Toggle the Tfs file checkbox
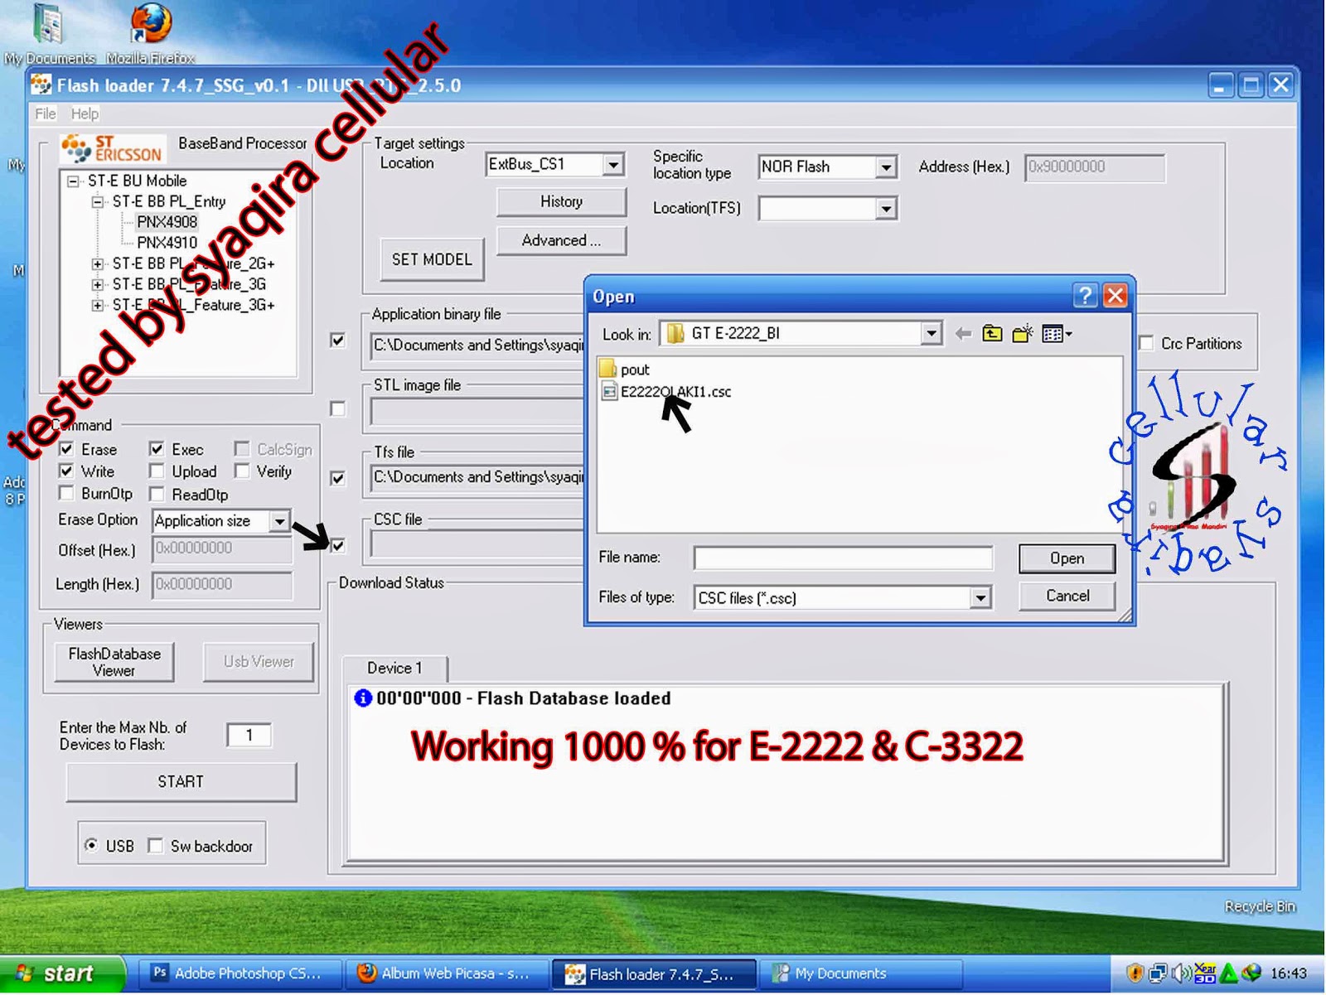Image resolution: width=1326 pixels, height=995 pixels. (337, 478)
